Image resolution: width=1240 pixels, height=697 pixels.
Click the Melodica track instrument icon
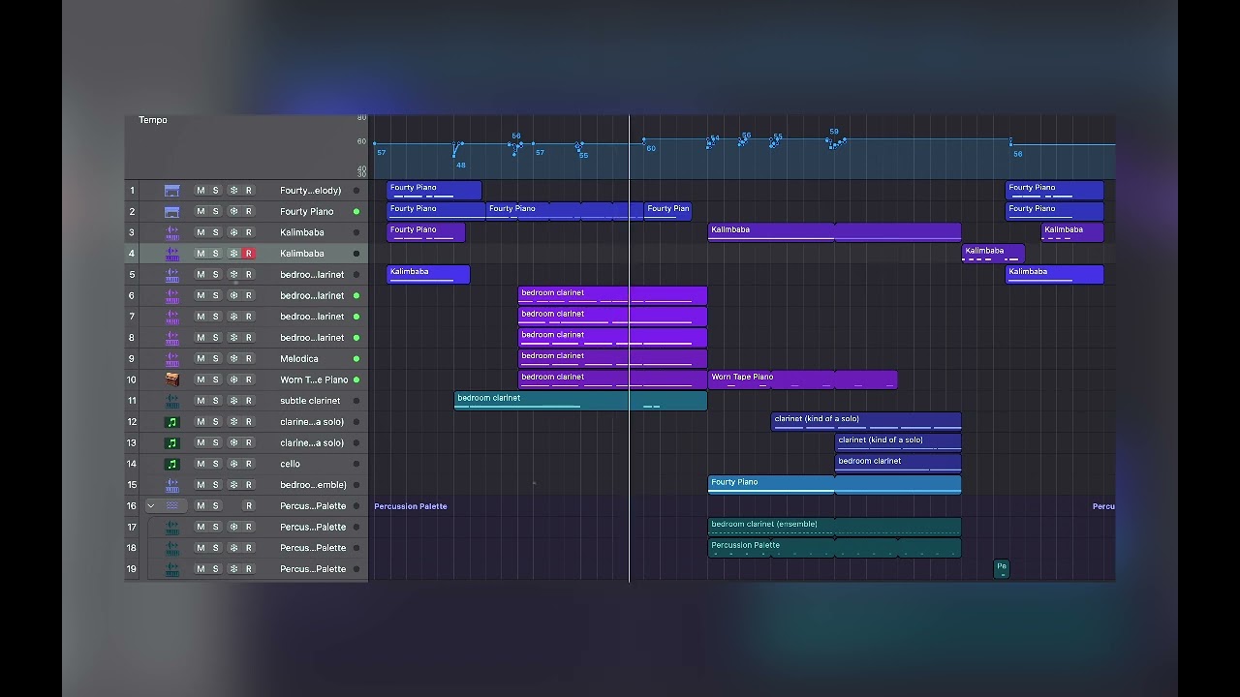(x=171, y=359)
